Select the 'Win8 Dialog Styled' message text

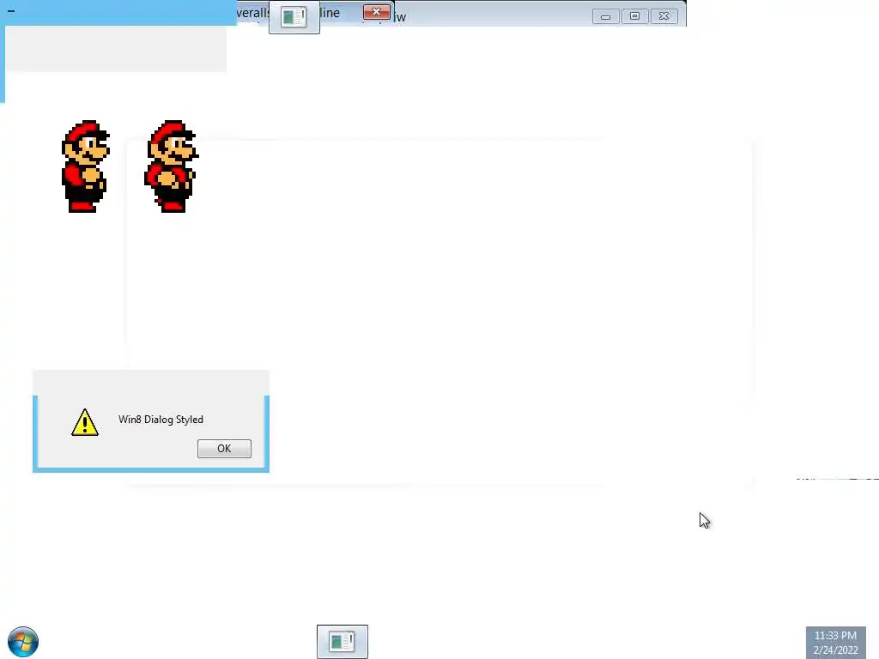(x=161, y=419)
